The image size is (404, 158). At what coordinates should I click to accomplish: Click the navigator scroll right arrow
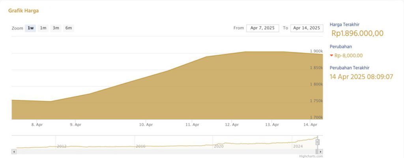(x=320, y=152)
